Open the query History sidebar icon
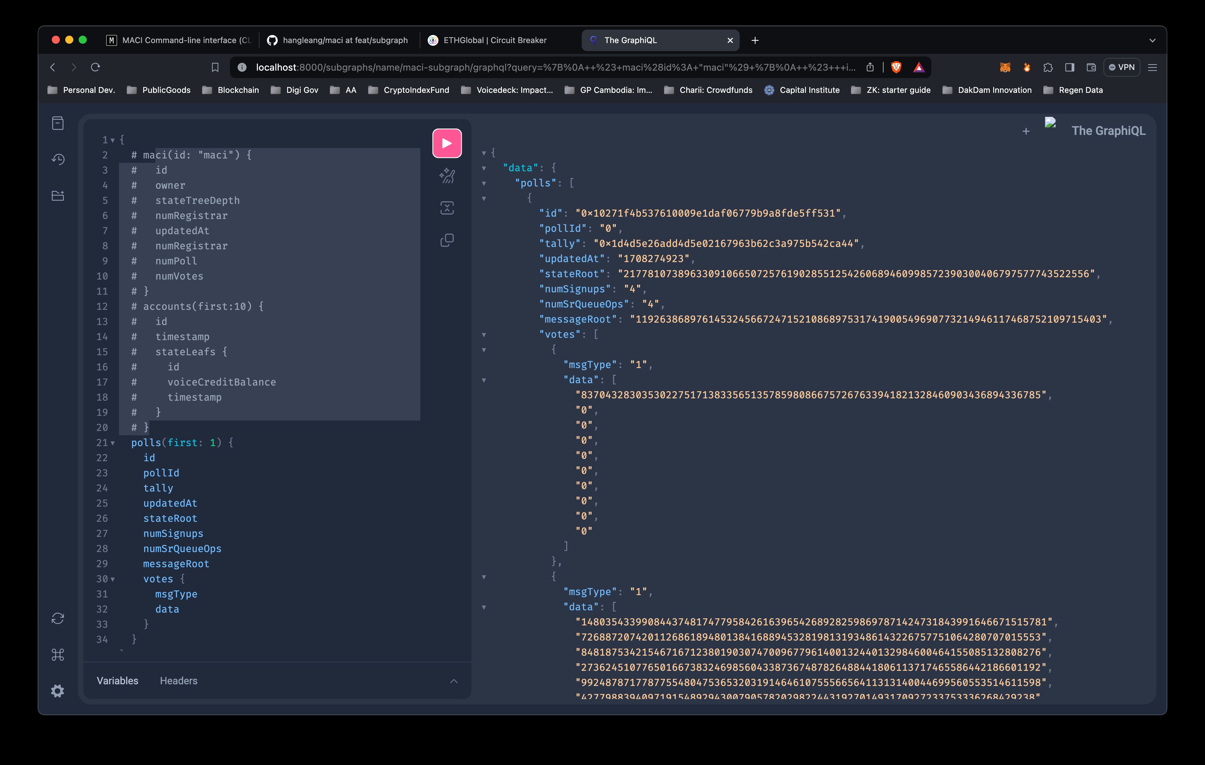Image resolution: width=1205 pixels, height=765 pixels. point(58,159)
